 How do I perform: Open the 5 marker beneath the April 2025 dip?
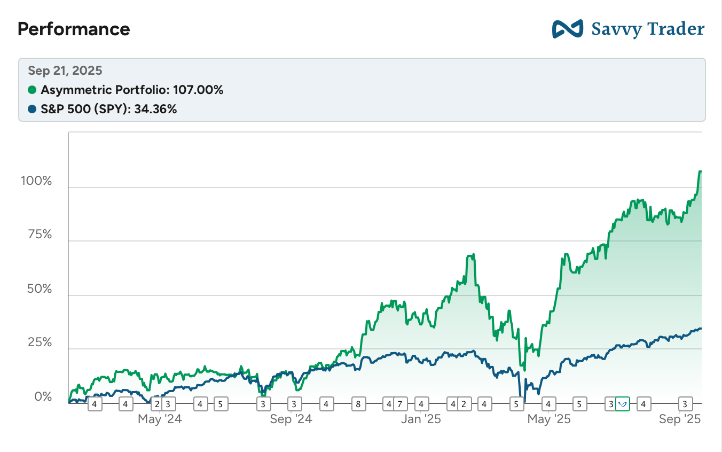click(x=516, y=404)
